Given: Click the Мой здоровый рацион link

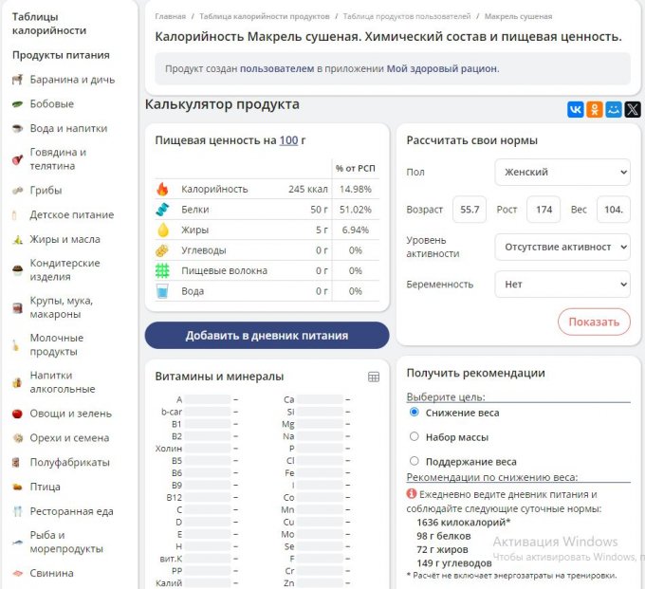Looking at the screenshot, I should 441,69.
